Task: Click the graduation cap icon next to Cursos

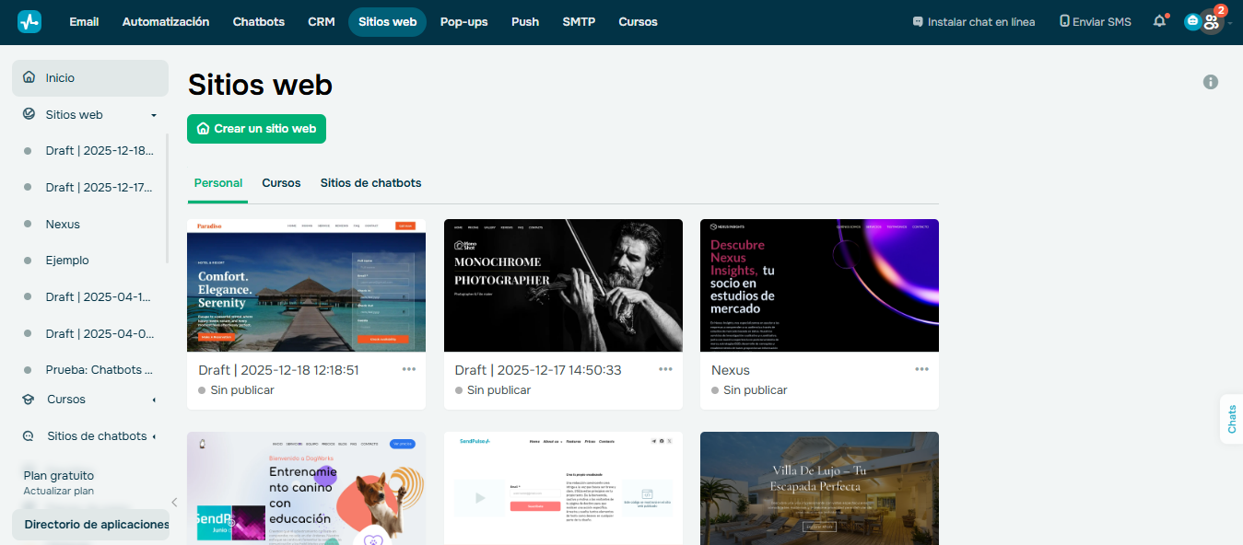Action: click(x=28, y=399)
